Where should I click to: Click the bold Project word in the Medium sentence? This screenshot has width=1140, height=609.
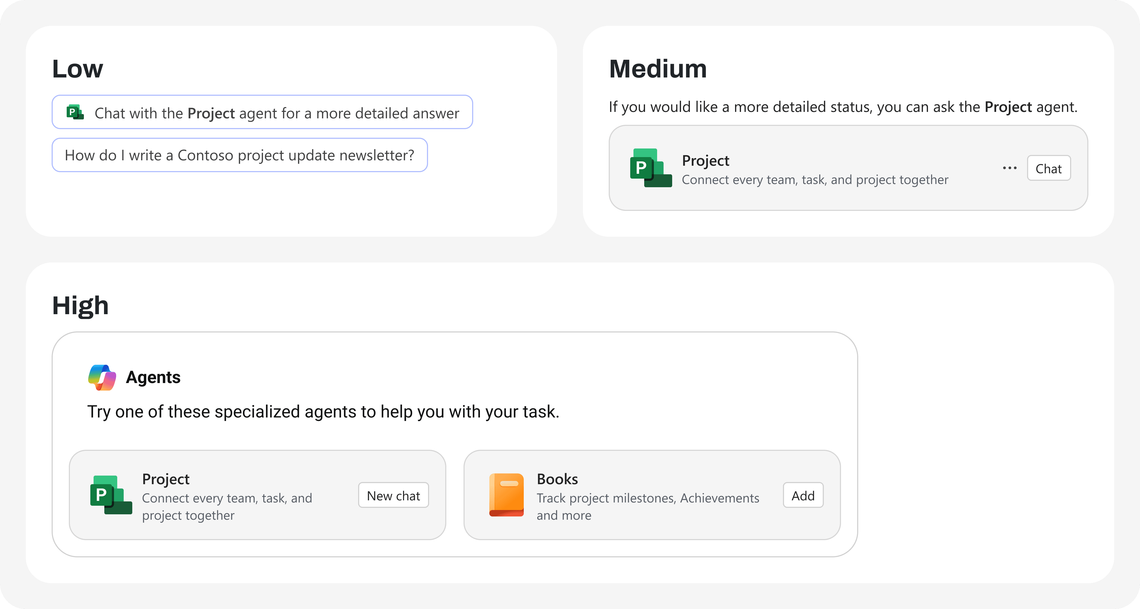pyautogui.click(x=1008, y=107)
